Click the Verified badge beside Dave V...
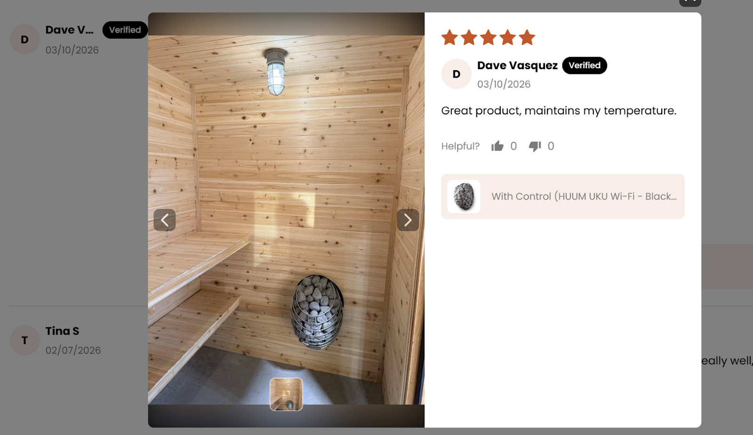 (125, 30)
